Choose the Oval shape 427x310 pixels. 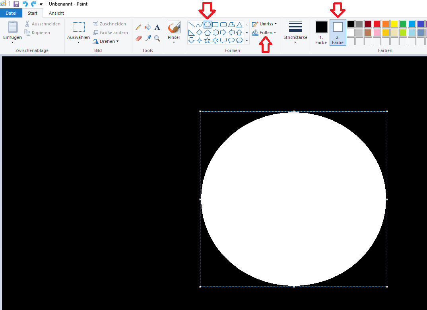pos(208,25)
